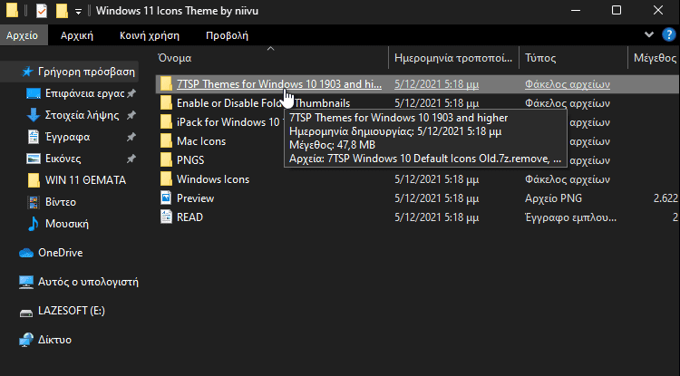This screenshot has height=376, width=680.
Task: Click the PNGS folder icon
Action: click(x=166, y=160)
